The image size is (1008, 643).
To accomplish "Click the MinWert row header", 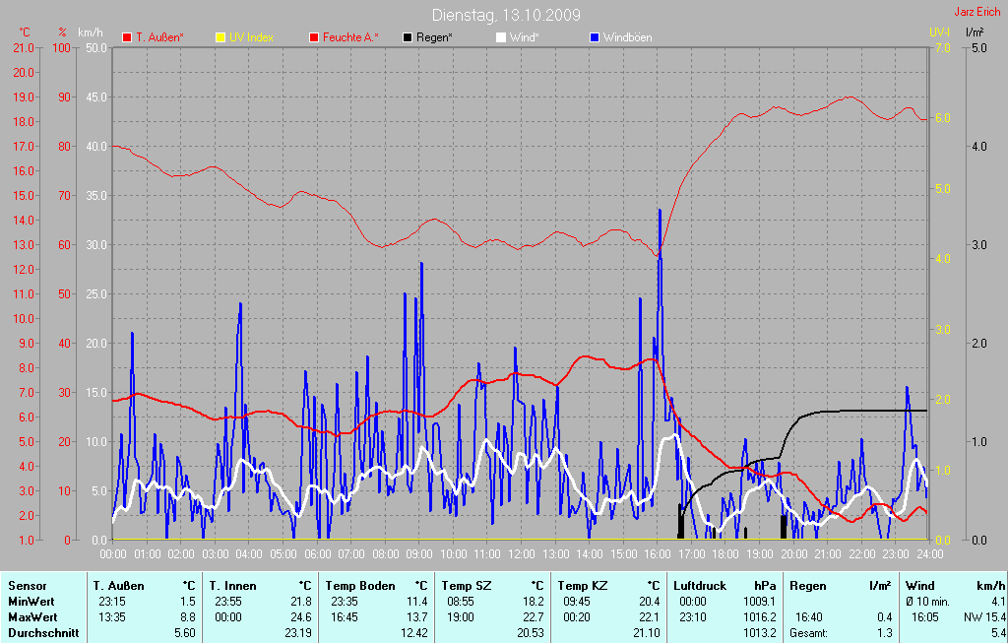I will (x=31, y=602).
